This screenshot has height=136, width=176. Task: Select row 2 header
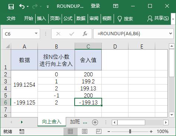click(x=6, y=74)
